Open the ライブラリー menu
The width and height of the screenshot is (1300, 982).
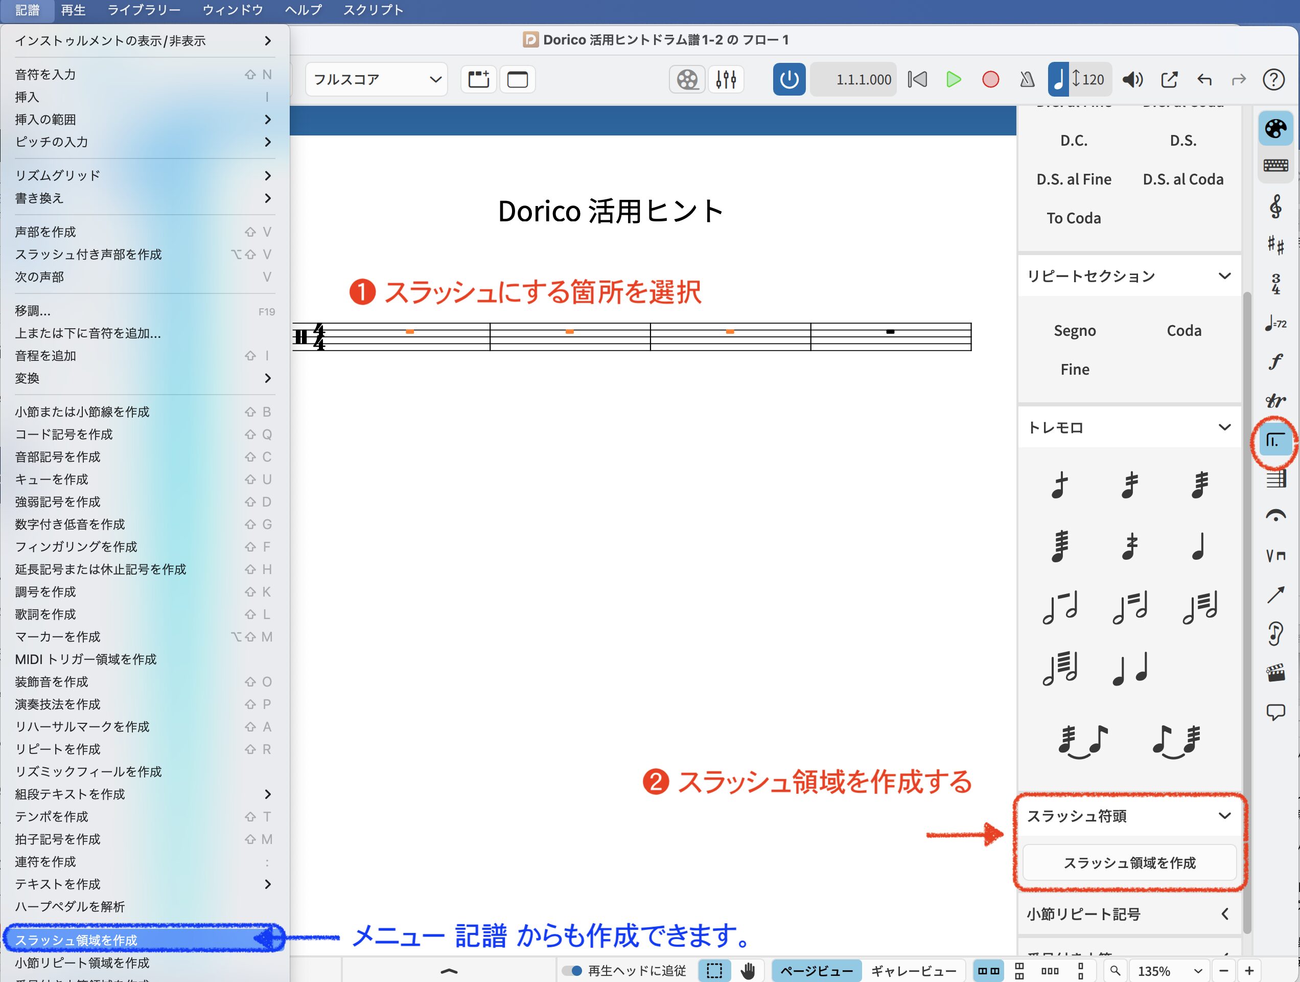point(144,10)
